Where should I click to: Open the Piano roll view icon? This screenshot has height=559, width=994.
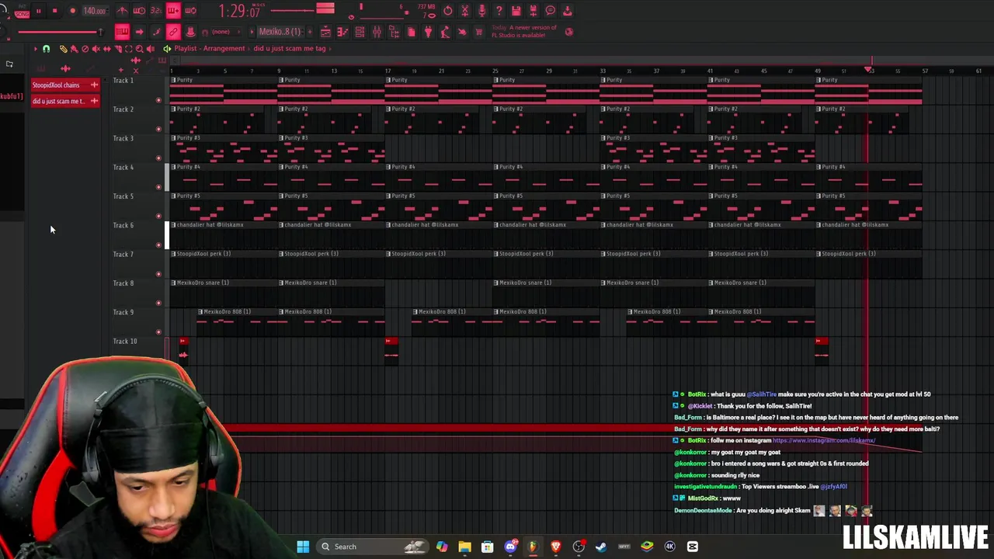[342, 32]
